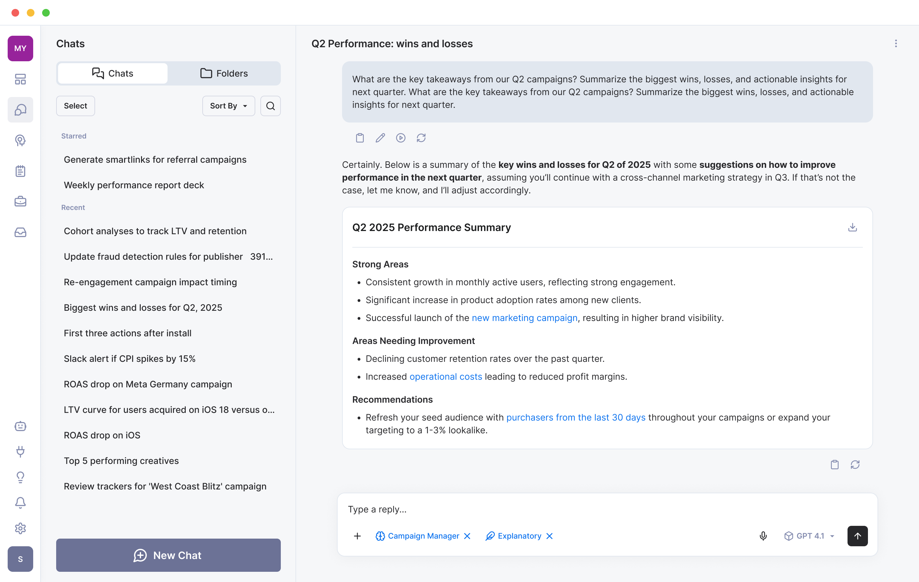Start a New Chat
This screenshot has height=582, width=919.
pyautogui.click(x=168, y=555)
